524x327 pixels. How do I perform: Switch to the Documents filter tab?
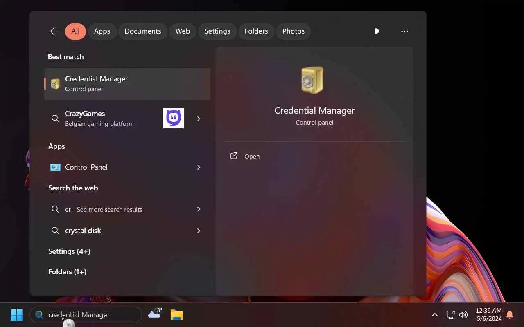click(143, 31)
